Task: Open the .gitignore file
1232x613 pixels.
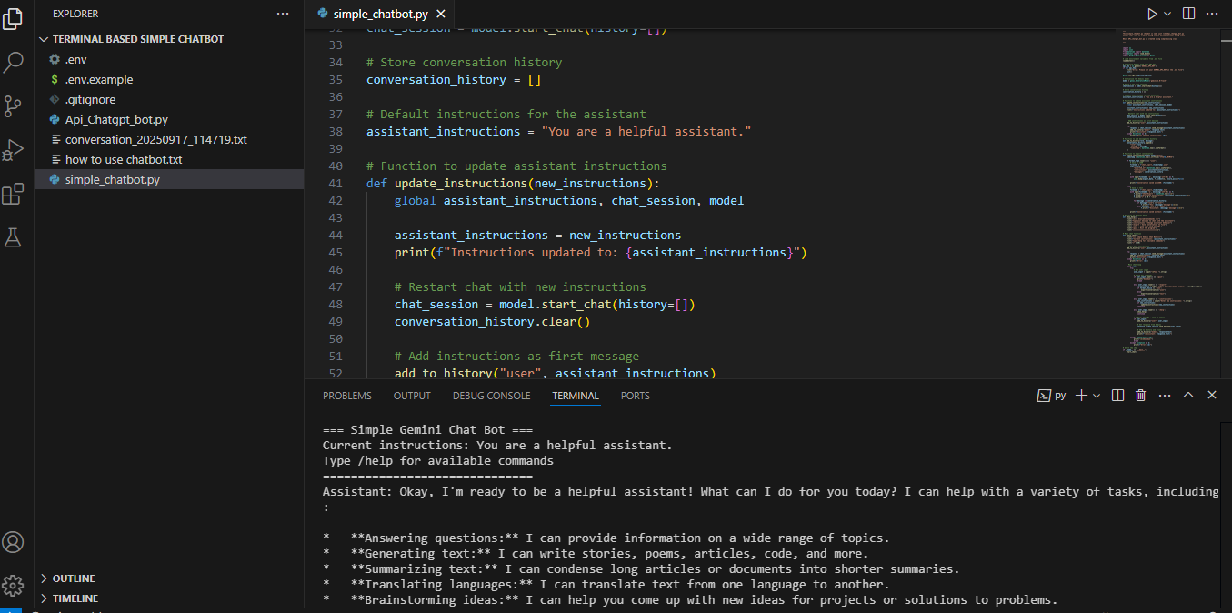Action: click(x=169, y=99)
